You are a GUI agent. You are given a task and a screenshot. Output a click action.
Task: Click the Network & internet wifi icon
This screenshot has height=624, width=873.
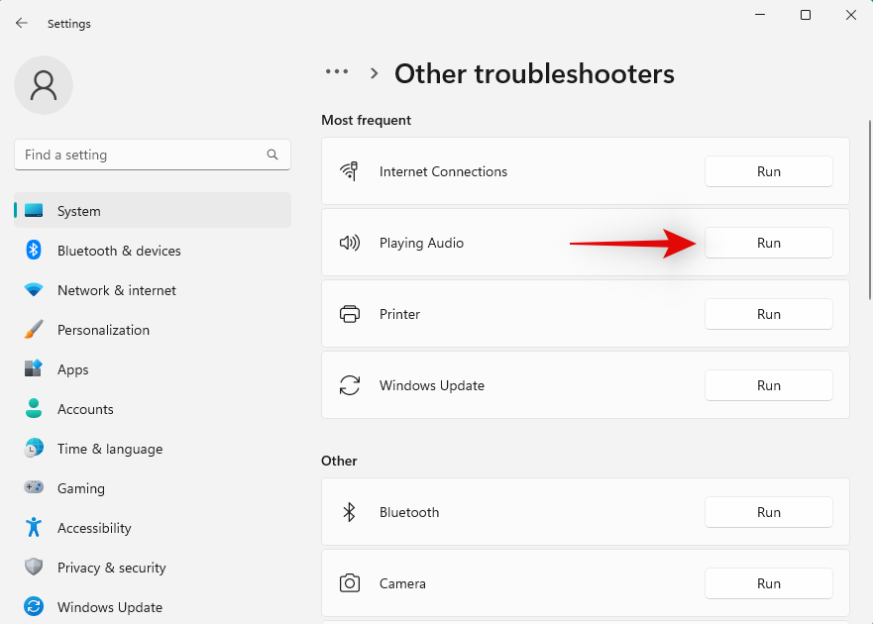pyautogui.click(x=34, y=290)
